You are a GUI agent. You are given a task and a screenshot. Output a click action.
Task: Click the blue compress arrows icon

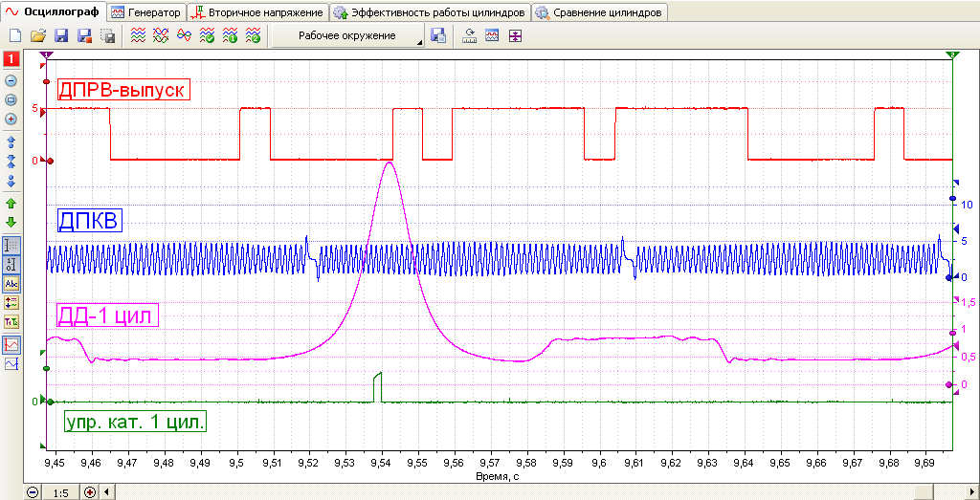[11, 161]
